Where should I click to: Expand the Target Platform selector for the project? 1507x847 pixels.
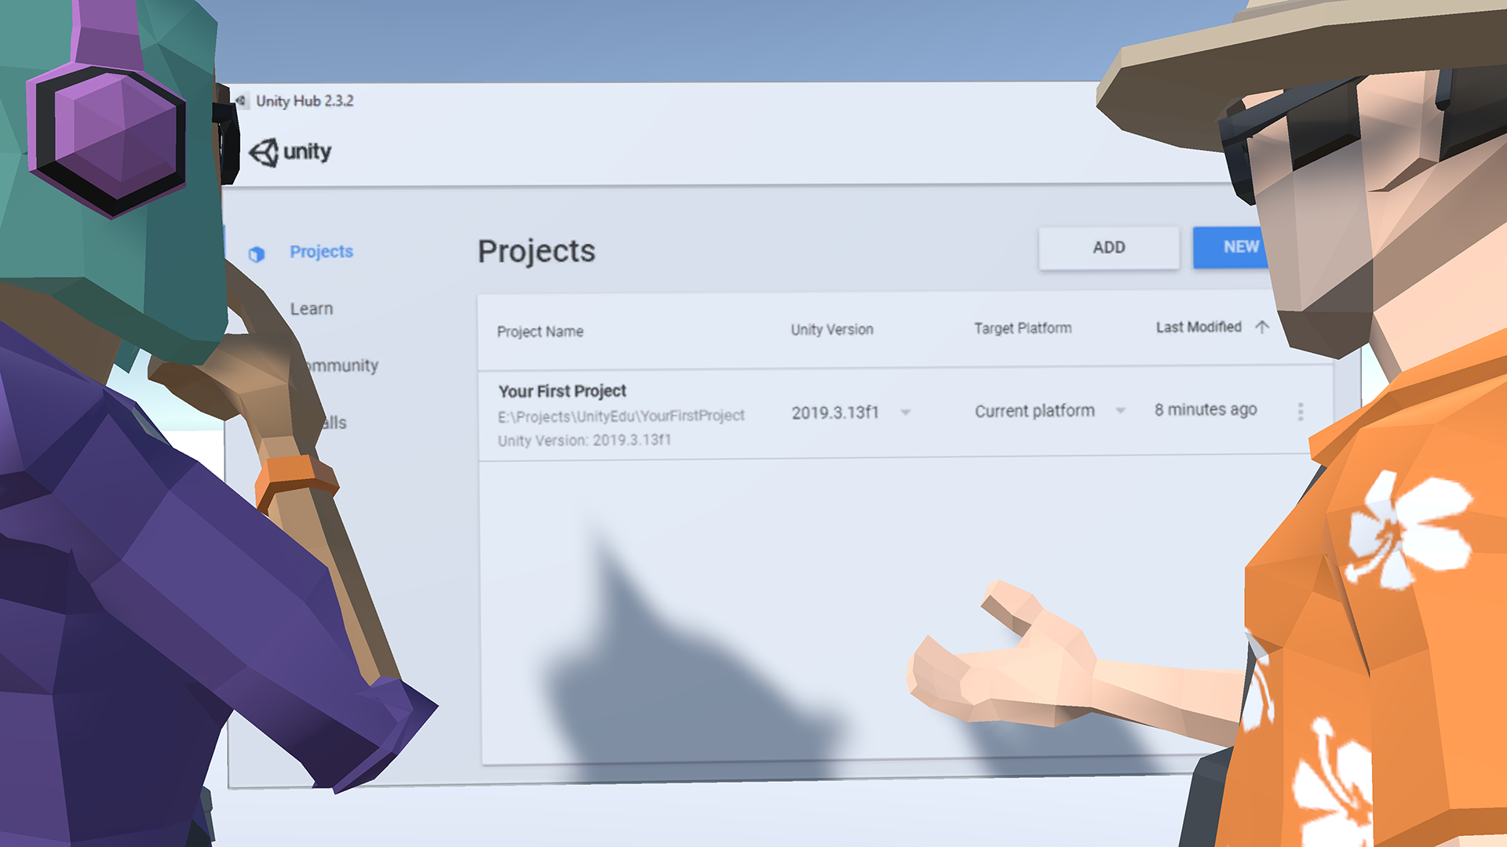coord(1120,410)
